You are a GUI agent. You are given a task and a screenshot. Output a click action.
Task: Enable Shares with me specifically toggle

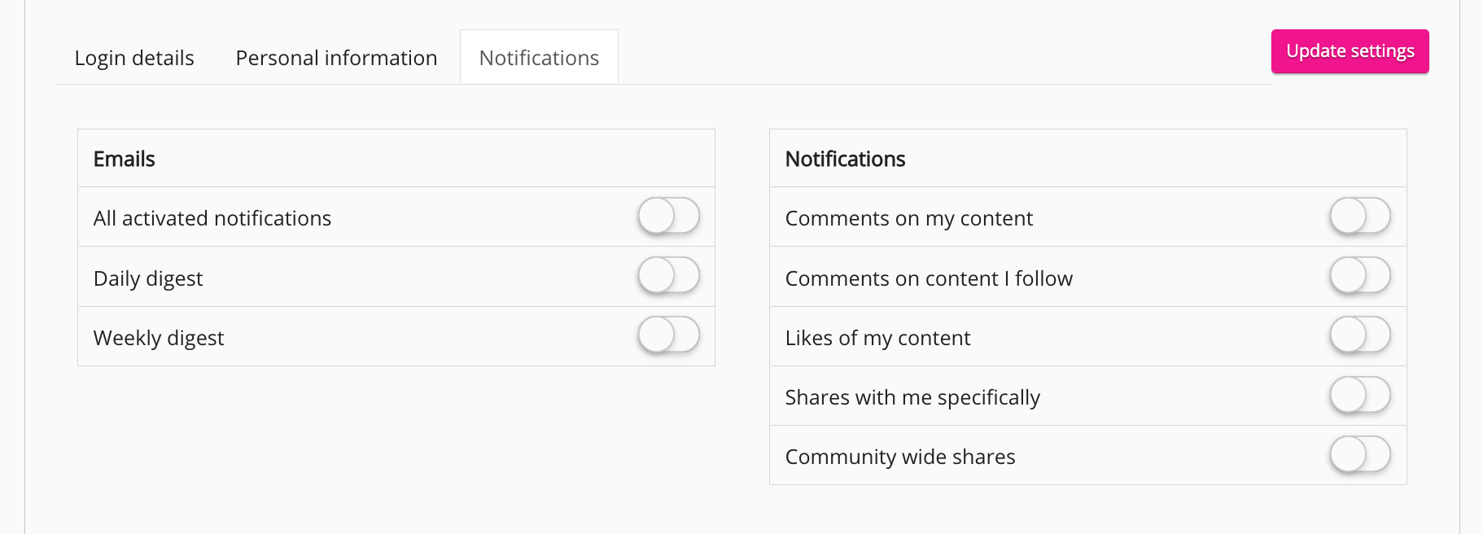click(1360, 396)
